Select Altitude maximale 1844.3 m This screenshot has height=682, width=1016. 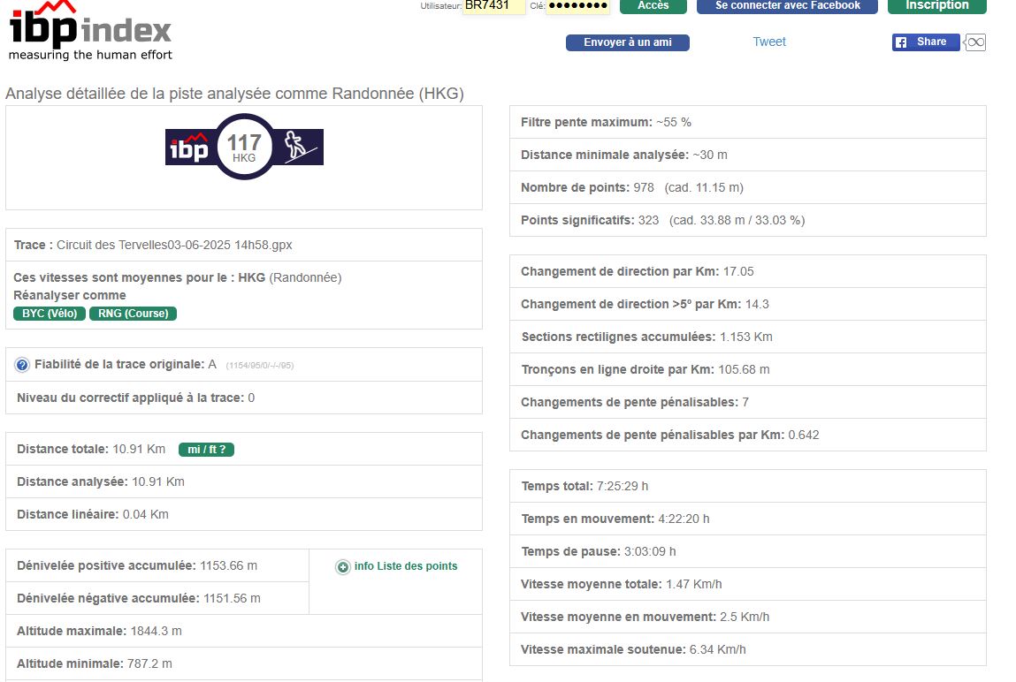click(99, 631)
